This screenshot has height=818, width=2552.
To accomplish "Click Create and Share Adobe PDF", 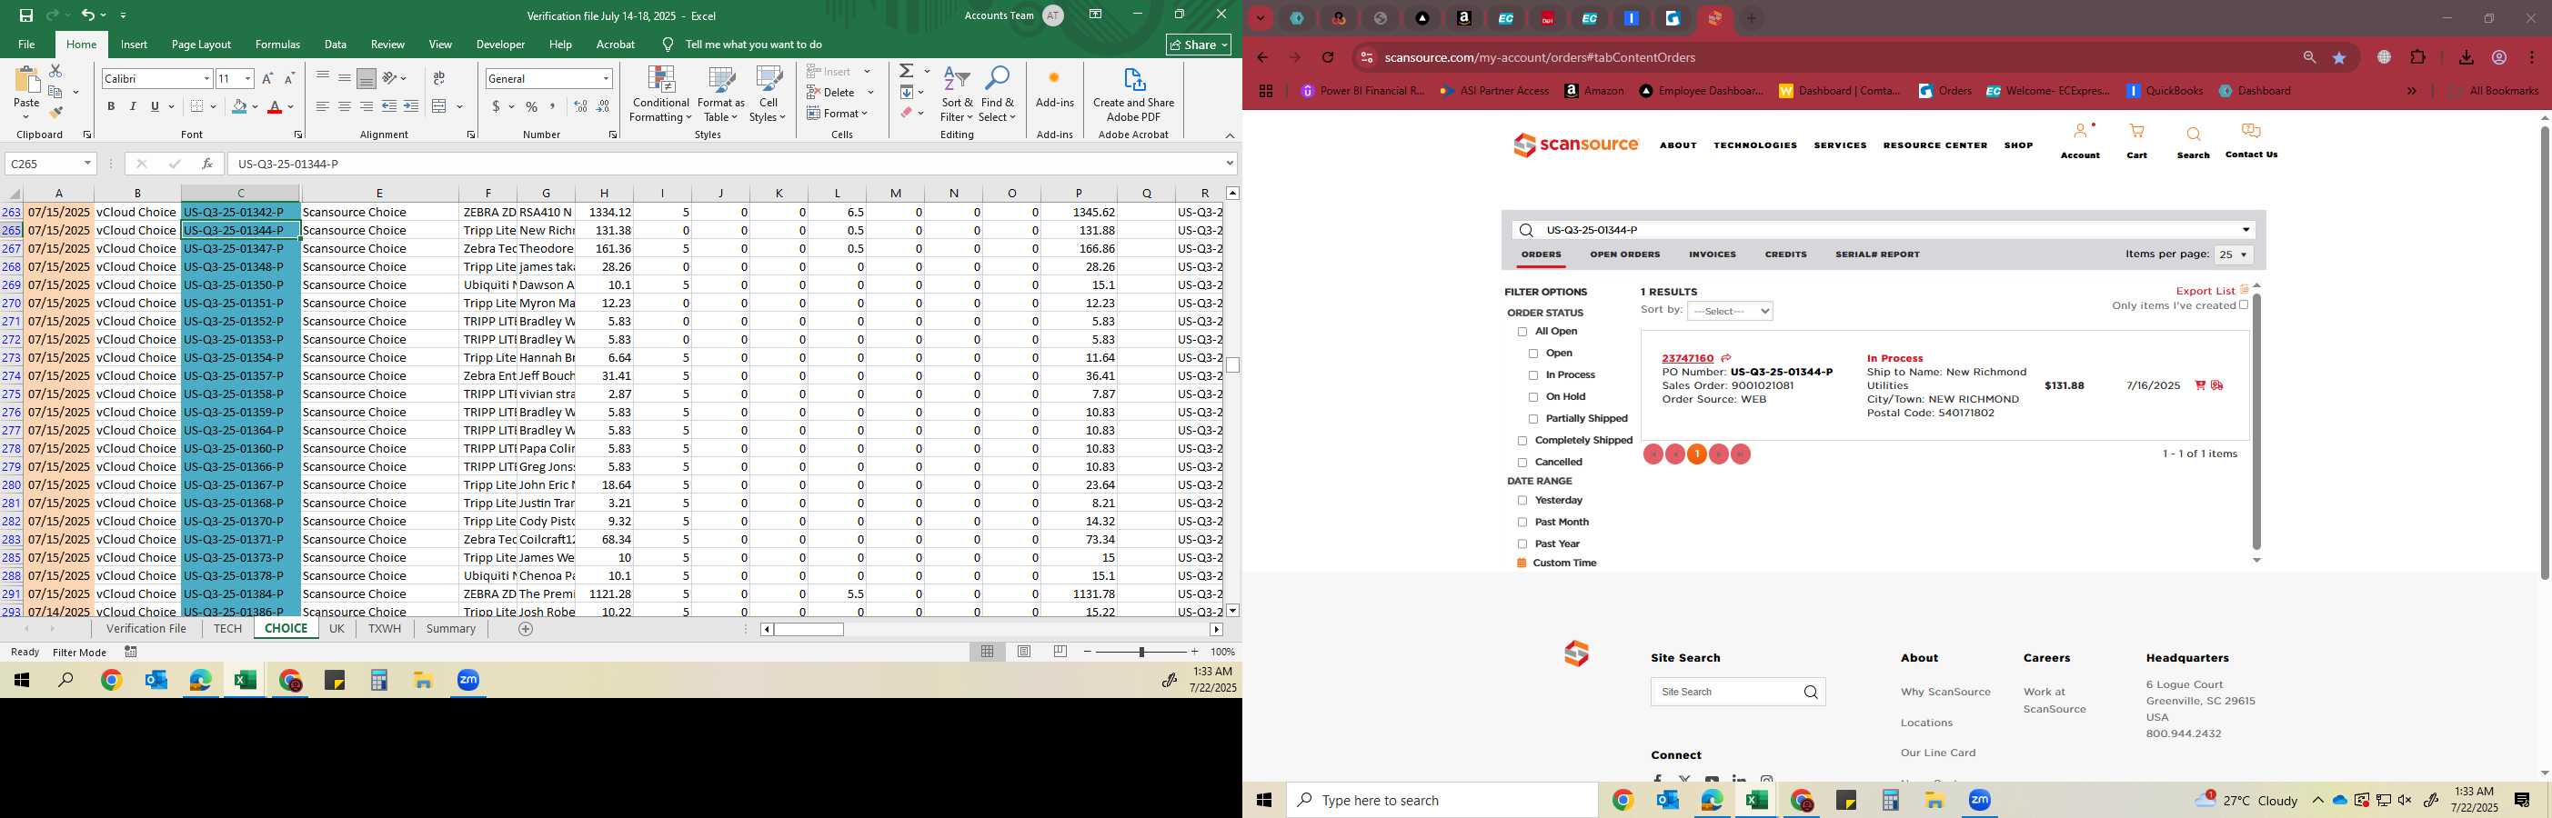I will (1133, 95).
